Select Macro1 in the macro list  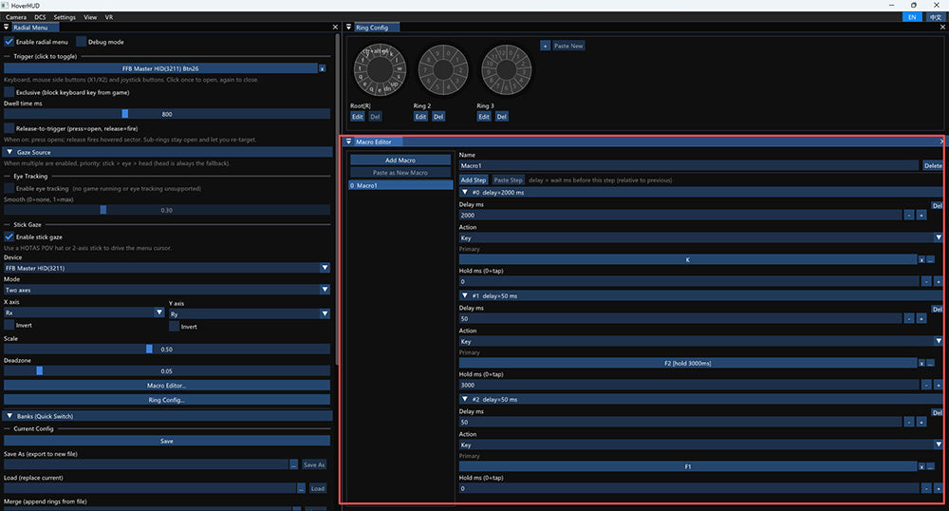(400, 185)
